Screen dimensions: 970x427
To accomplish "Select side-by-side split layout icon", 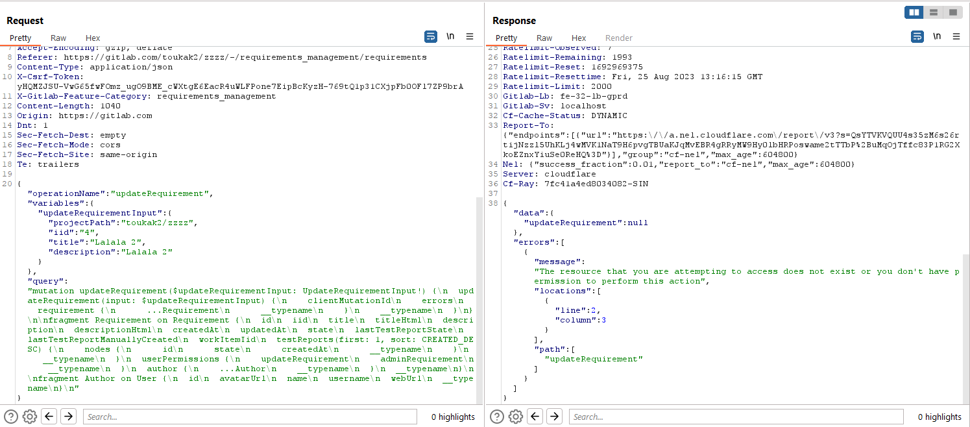I will click(x=914, y=12).
